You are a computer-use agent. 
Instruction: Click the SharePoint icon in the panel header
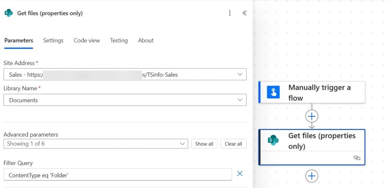(9, 13)
